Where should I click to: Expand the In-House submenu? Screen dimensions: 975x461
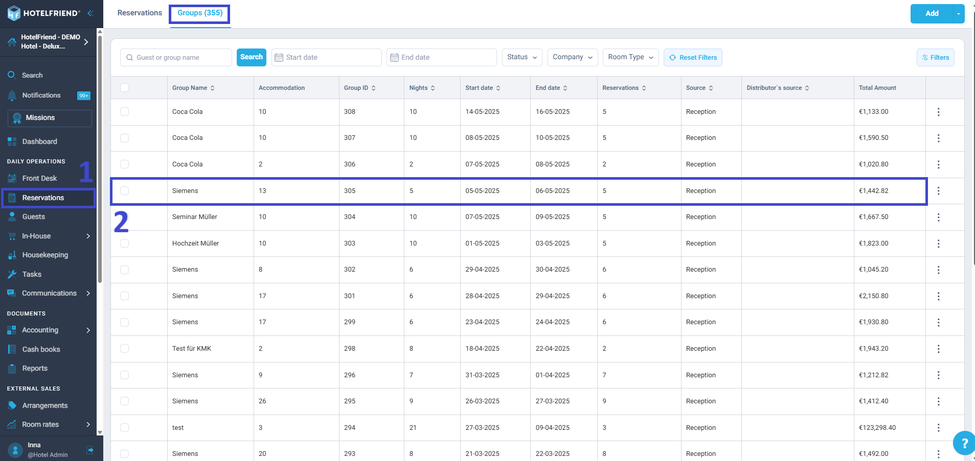tap(88, 236)
